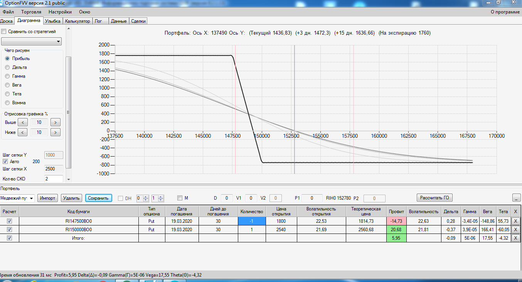Click the theoretical price cell 2560,68
This screenshot has width=522, height=282.
click(366, 230)
